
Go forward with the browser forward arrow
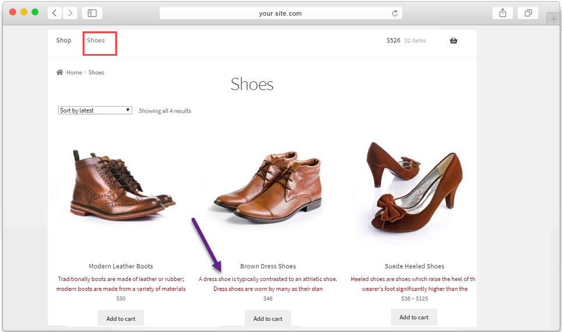click(x=70, y=13)
